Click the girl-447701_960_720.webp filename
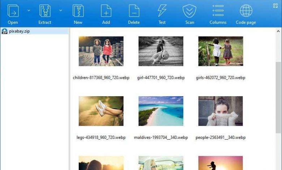Viewport: 282px width, 170px height. pos(161,78)
